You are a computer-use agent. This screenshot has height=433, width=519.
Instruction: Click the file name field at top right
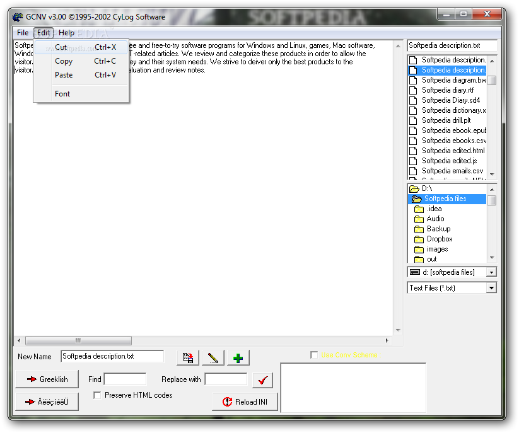[x=452, y=45]
